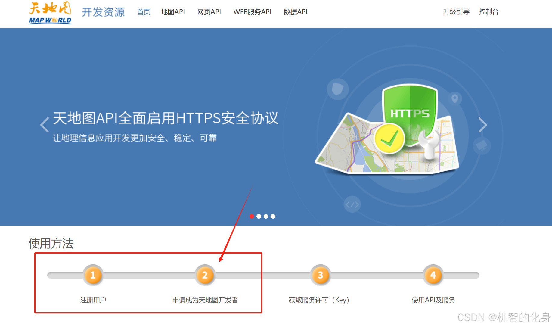Click step 3 orange circle
Viewport: 552px width, 327px height.
321,275
